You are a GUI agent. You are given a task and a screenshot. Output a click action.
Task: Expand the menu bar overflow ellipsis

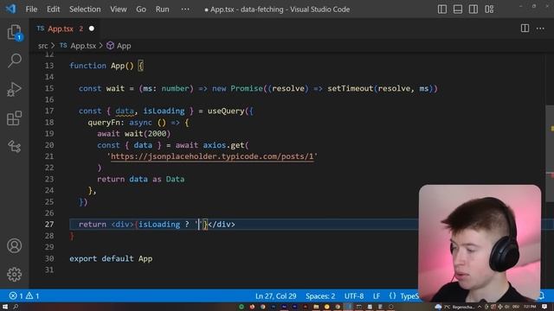tap(185, 10)
